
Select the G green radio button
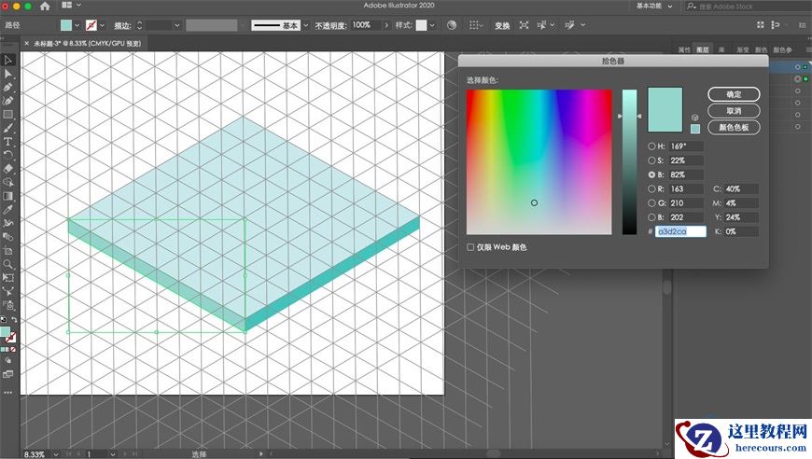[651, 203]
